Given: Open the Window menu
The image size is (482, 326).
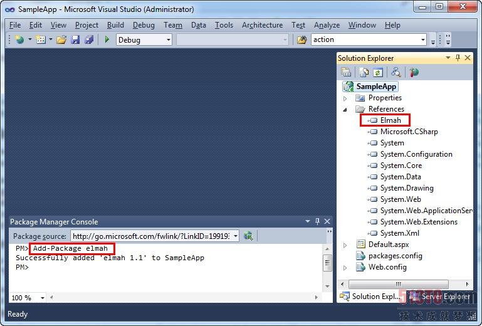Looking at the screenshot, I should point(362,25).
